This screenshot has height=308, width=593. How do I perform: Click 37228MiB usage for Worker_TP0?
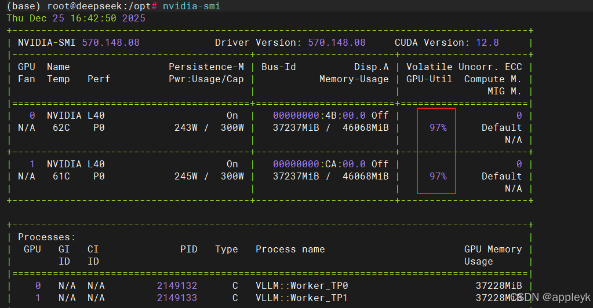pos(499,285)
